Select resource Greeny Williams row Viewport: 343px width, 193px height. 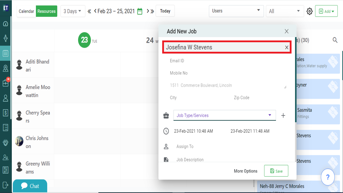pos(33,167)
